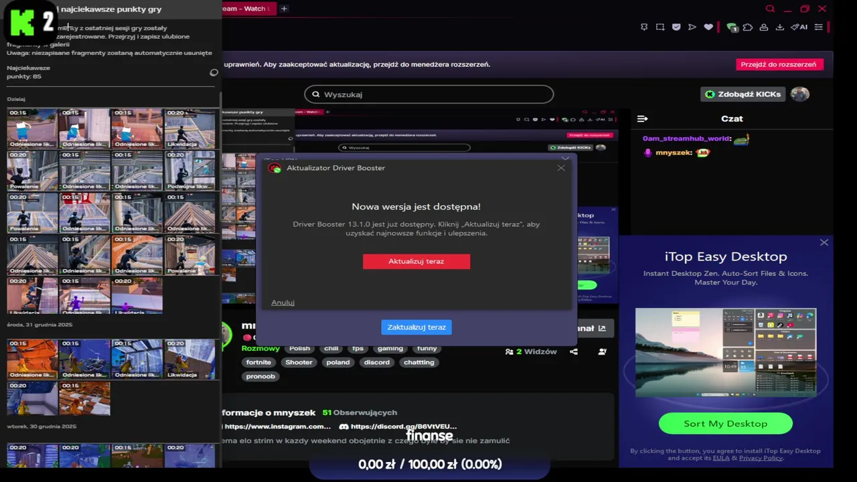Click the chill tag
This screenshot has height=482, width=857.
click(331, 348)
